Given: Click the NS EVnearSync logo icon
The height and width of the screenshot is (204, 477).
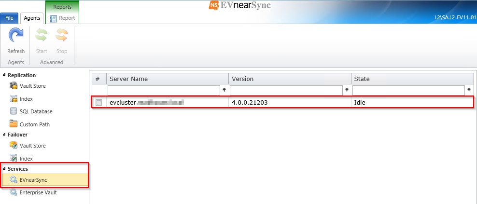Looking at the screenshot, I should click(x=214, y=5).
